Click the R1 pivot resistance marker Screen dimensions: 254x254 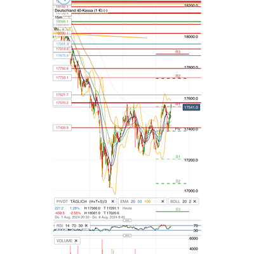click(x=178, y=104)
